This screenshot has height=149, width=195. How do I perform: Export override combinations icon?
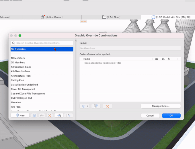coord(68,115)
